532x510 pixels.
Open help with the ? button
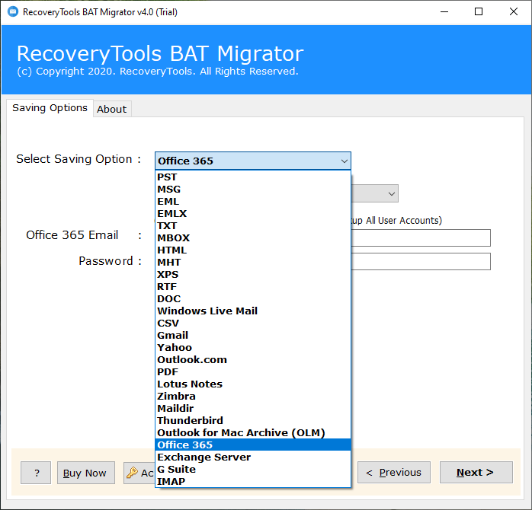tap(36, 473)
